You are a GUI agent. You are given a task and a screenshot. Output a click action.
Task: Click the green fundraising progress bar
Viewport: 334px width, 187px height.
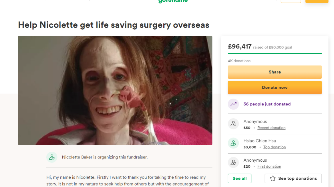click(275, 53)
